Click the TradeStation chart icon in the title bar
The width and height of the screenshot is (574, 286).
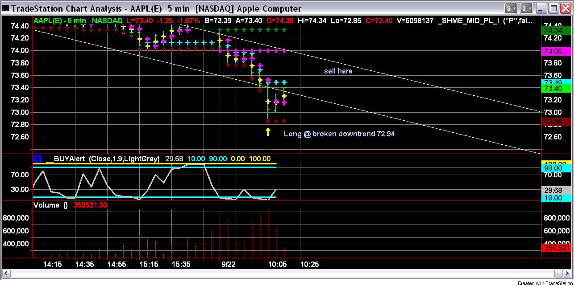pos(6,8)
